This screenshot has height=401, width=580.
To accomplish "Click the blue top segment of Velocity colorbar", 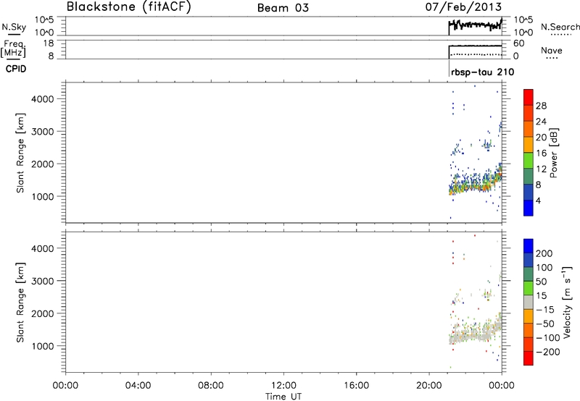I will pos(529,246).
